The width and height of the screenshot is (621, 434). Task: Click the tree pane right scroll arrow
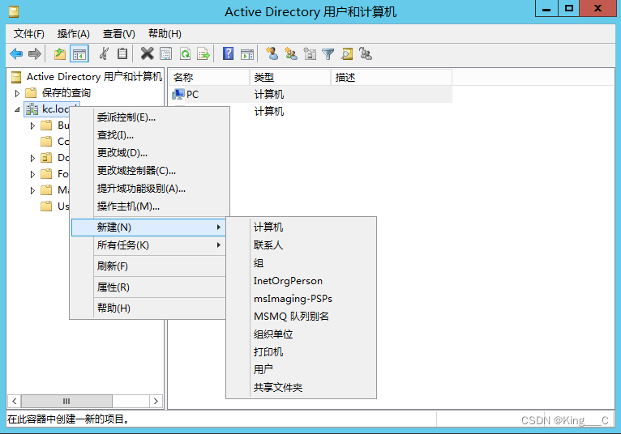(x=156, y=401)
